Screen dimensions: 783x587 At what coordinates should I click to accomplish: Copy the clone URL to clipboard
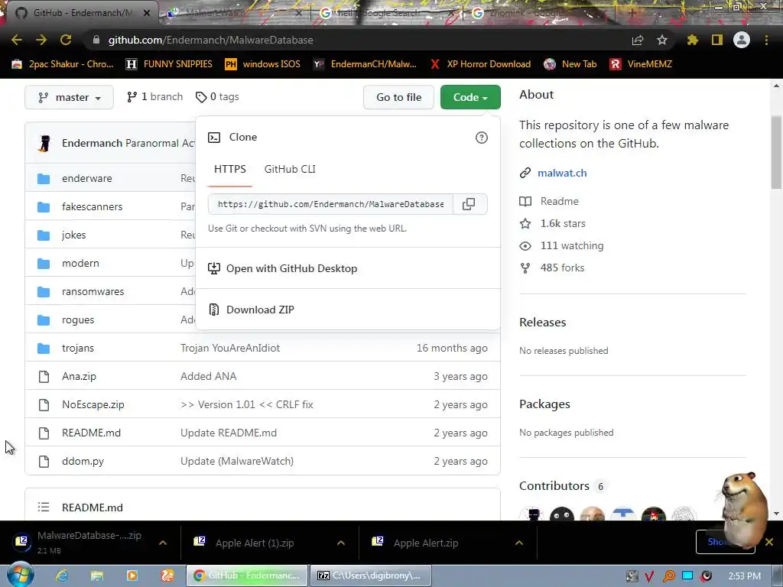click(469, 204)
